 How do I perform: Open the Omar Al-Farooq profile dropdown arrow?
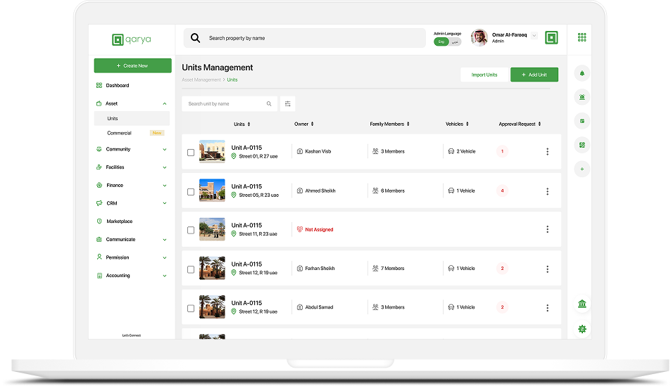click(534, 35)
